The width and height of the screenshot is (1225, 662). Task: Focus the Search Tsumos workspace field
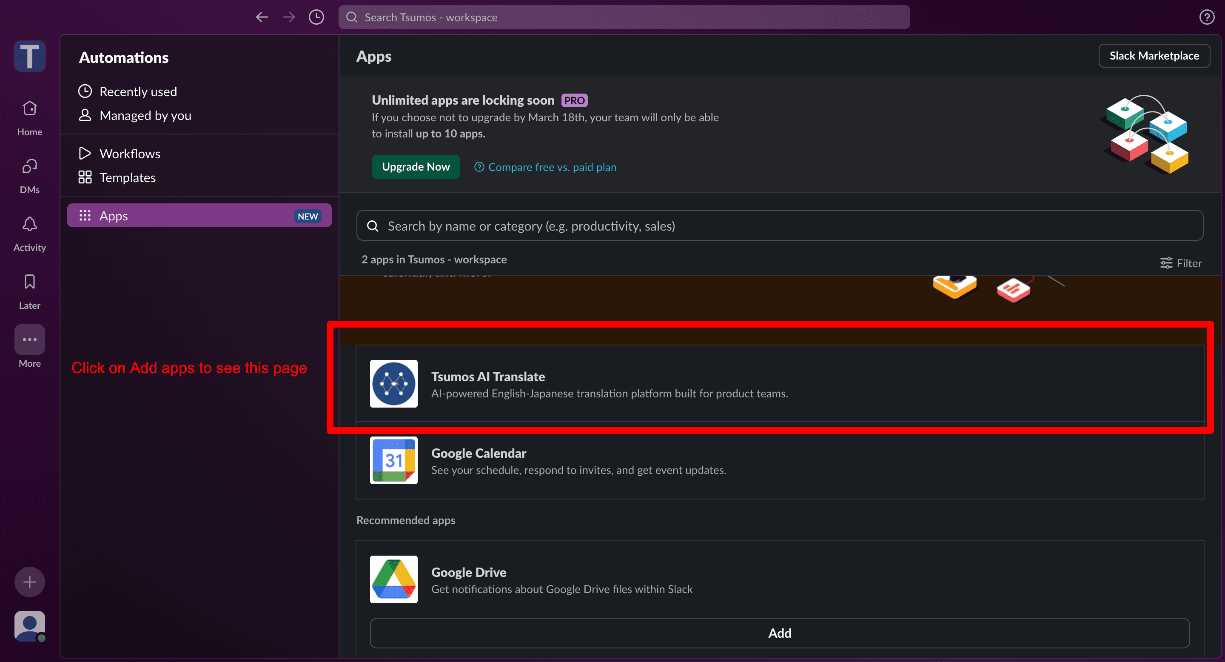(624, 17)
